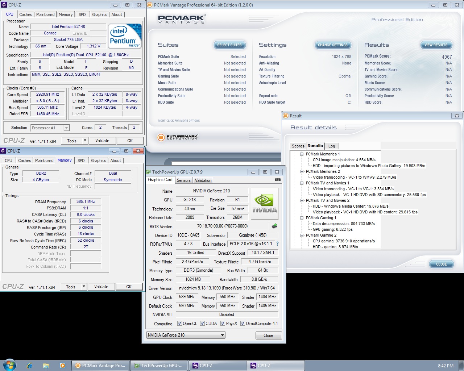Launch Internet Explorer from the taskbar

coord(30,366)
